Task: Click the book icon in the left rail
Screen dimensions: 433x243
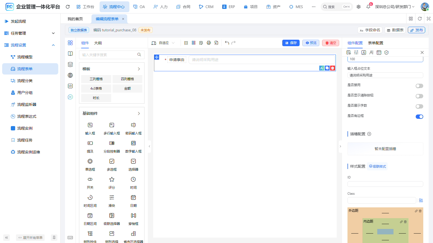Action: [x=70, y=53]
